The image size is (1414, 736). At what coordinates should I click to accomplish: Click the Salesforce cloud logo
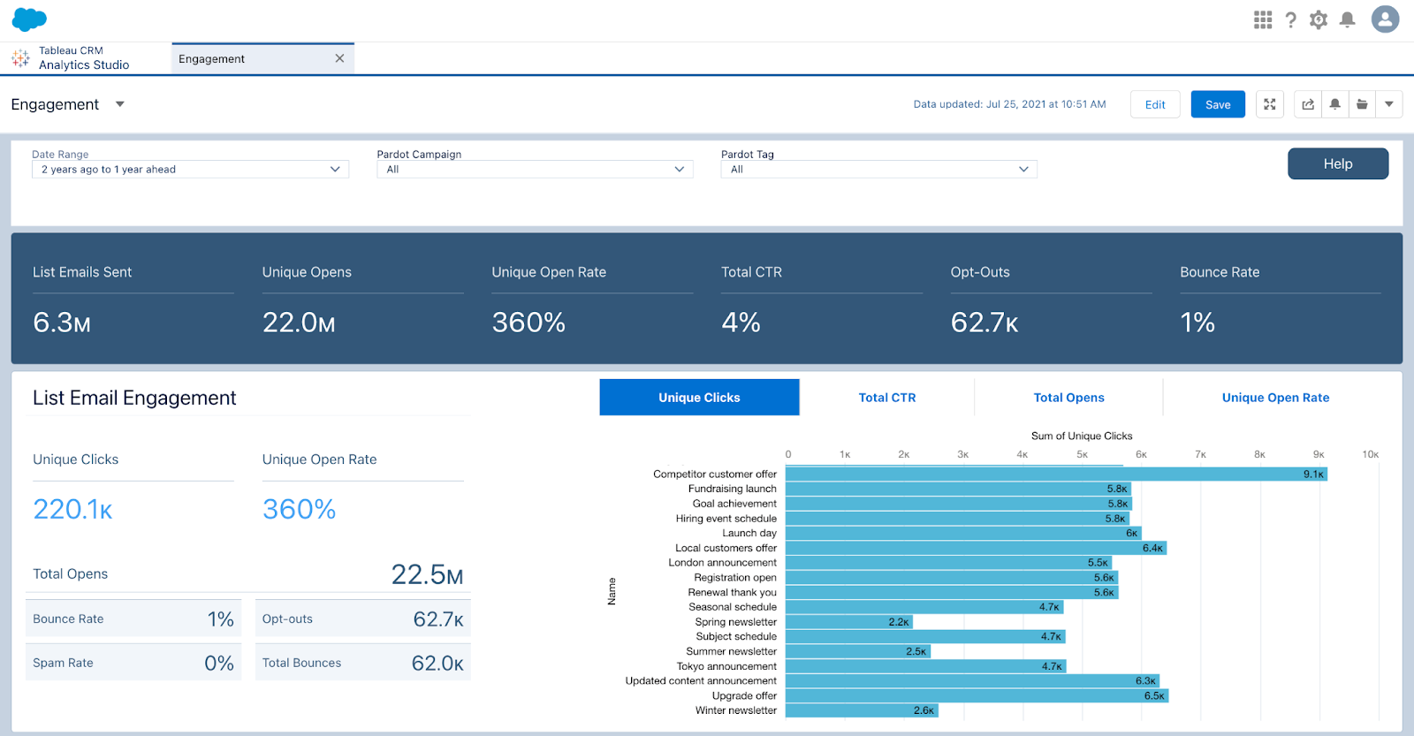tap(29, 19)
